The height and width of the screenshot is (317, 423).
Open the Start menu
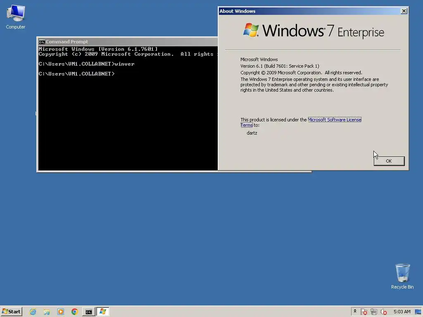(11, 312)
